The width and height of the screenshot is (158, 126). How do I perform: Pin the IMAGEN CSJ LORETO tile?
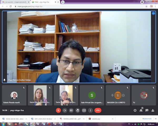coord(112,95)
